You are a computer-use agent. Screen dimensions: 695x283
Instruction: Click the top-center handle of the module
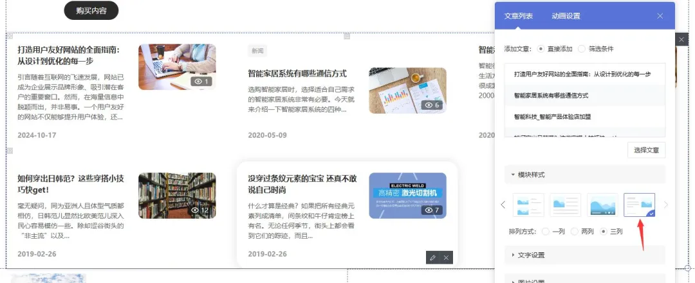(x=347, y=35)
